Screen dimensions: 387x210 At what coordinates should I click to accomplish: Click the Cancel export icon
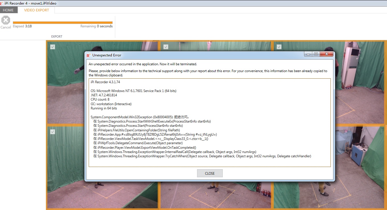(x=5, y=20)
